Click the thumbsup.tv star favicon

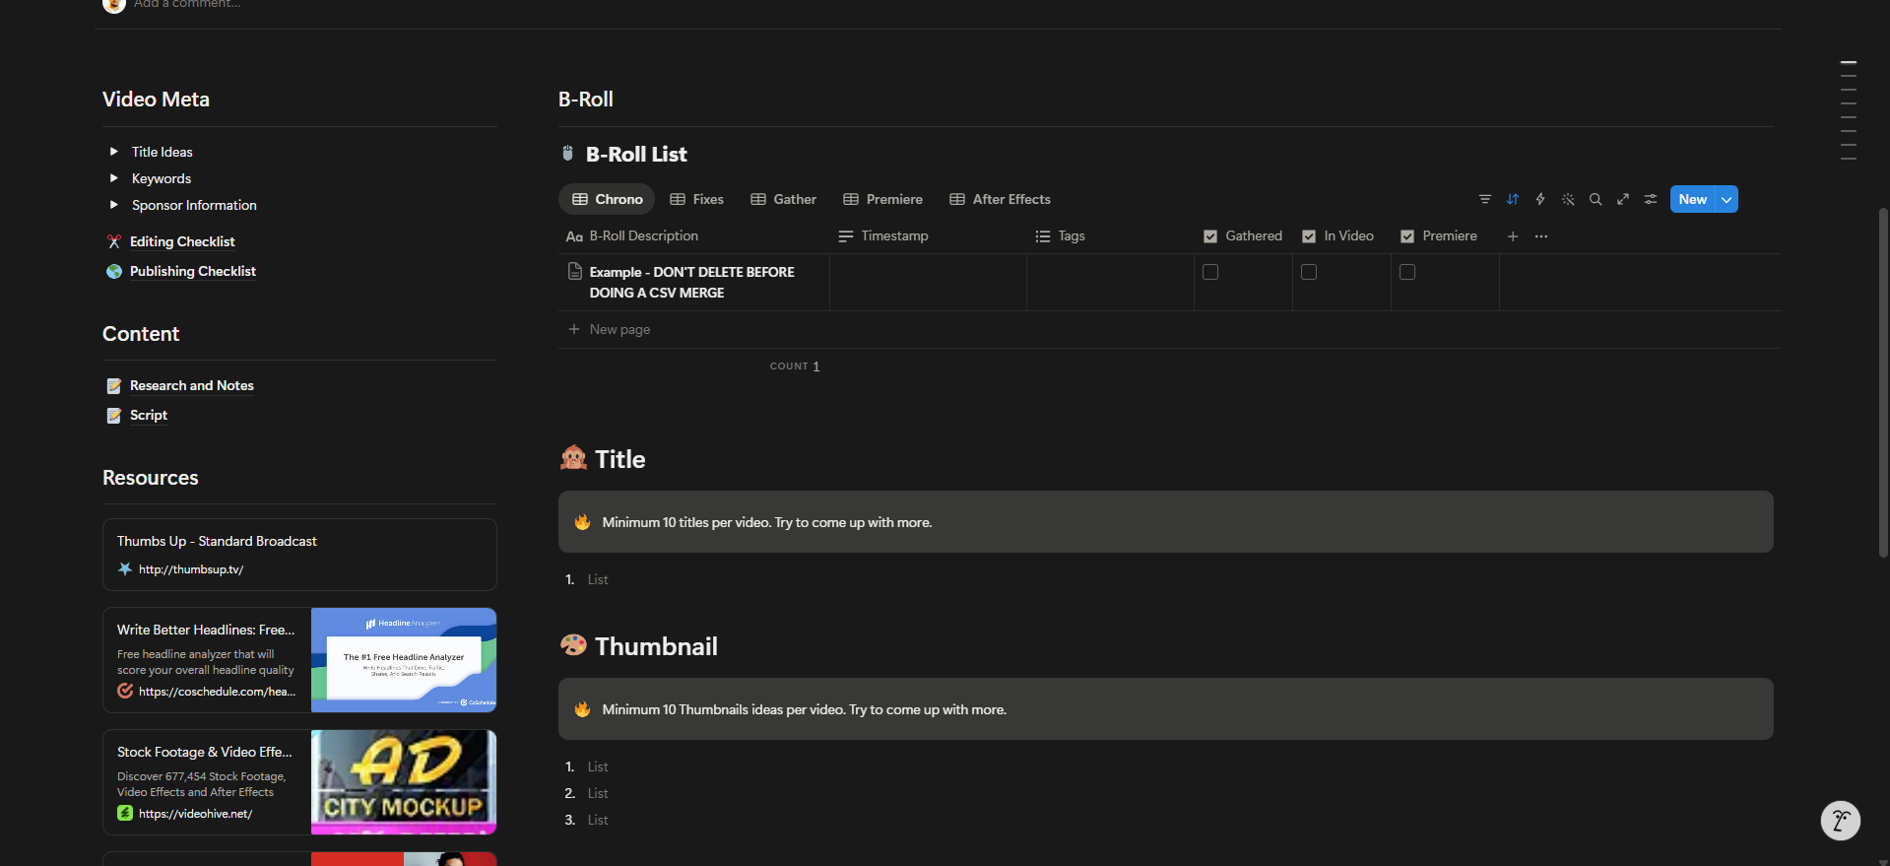[x=125, y=568]
